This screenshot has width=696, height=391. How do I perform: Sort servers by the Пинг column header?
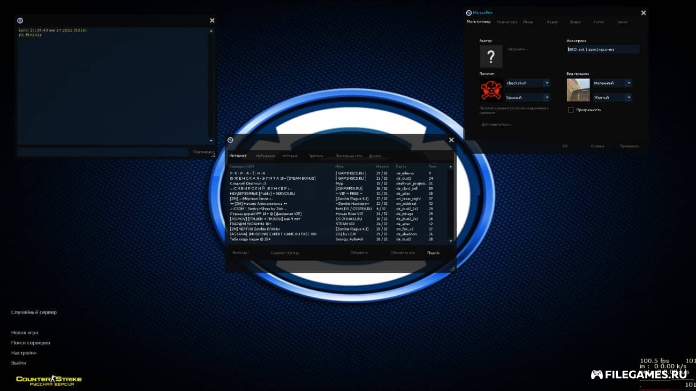point(433,166)
